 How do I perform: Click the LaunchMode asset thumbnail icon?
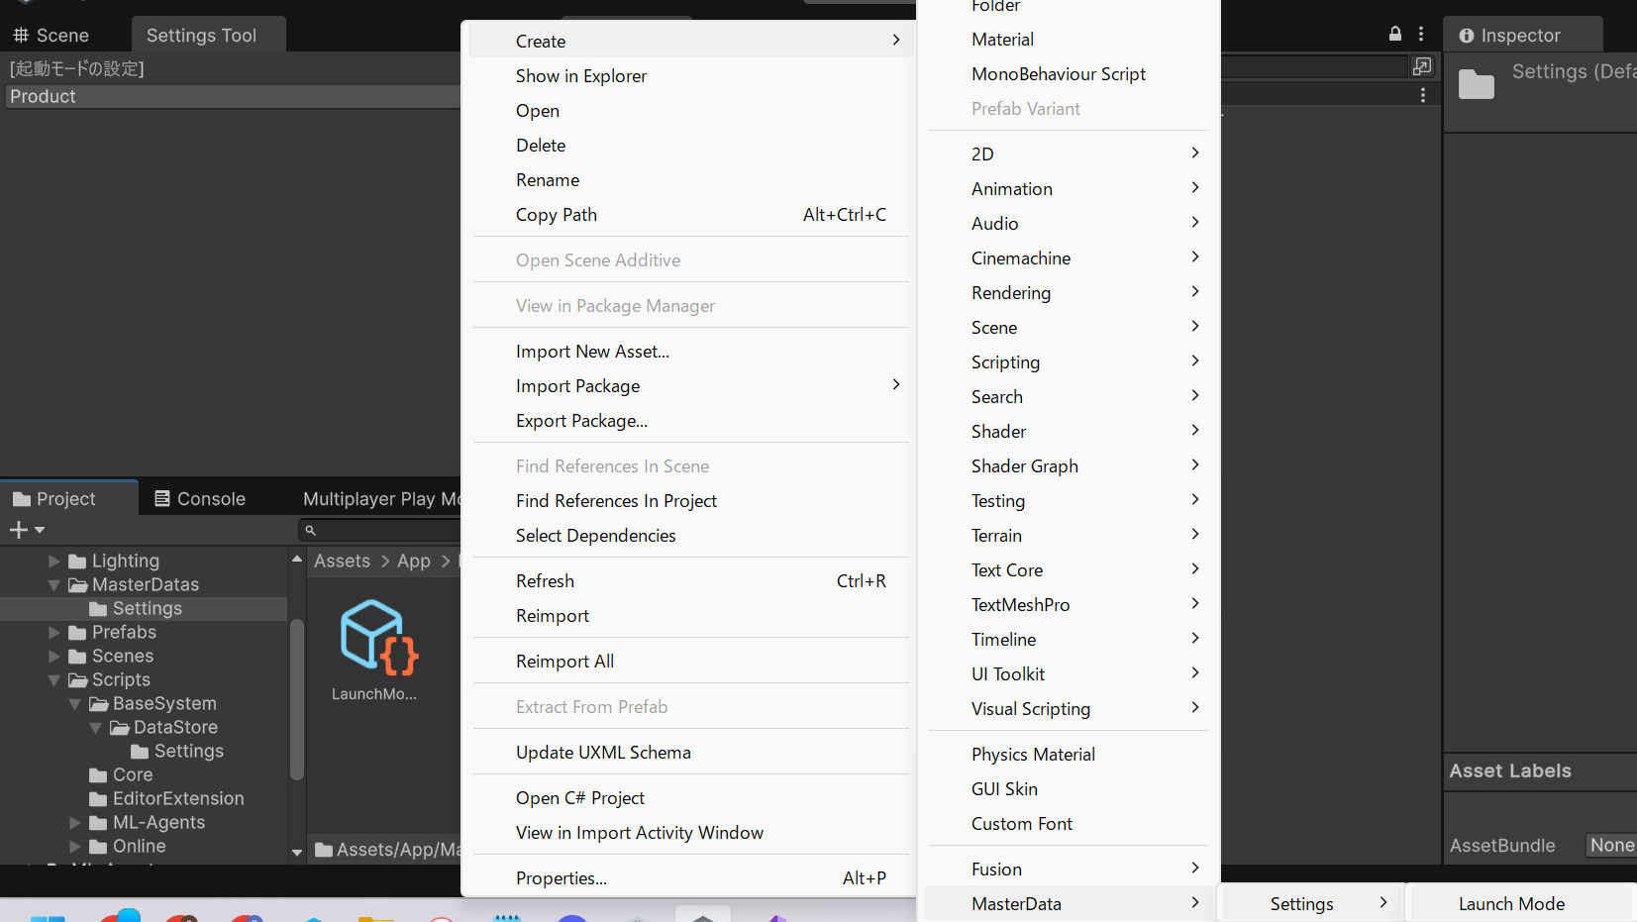point(379,638)
